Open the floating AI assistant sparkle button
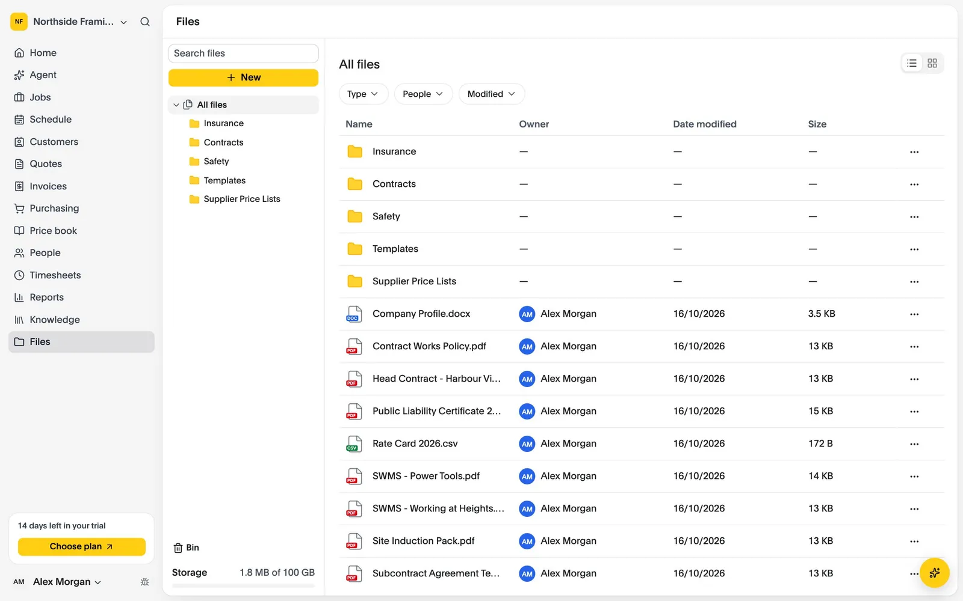 [x=935, y=573]
